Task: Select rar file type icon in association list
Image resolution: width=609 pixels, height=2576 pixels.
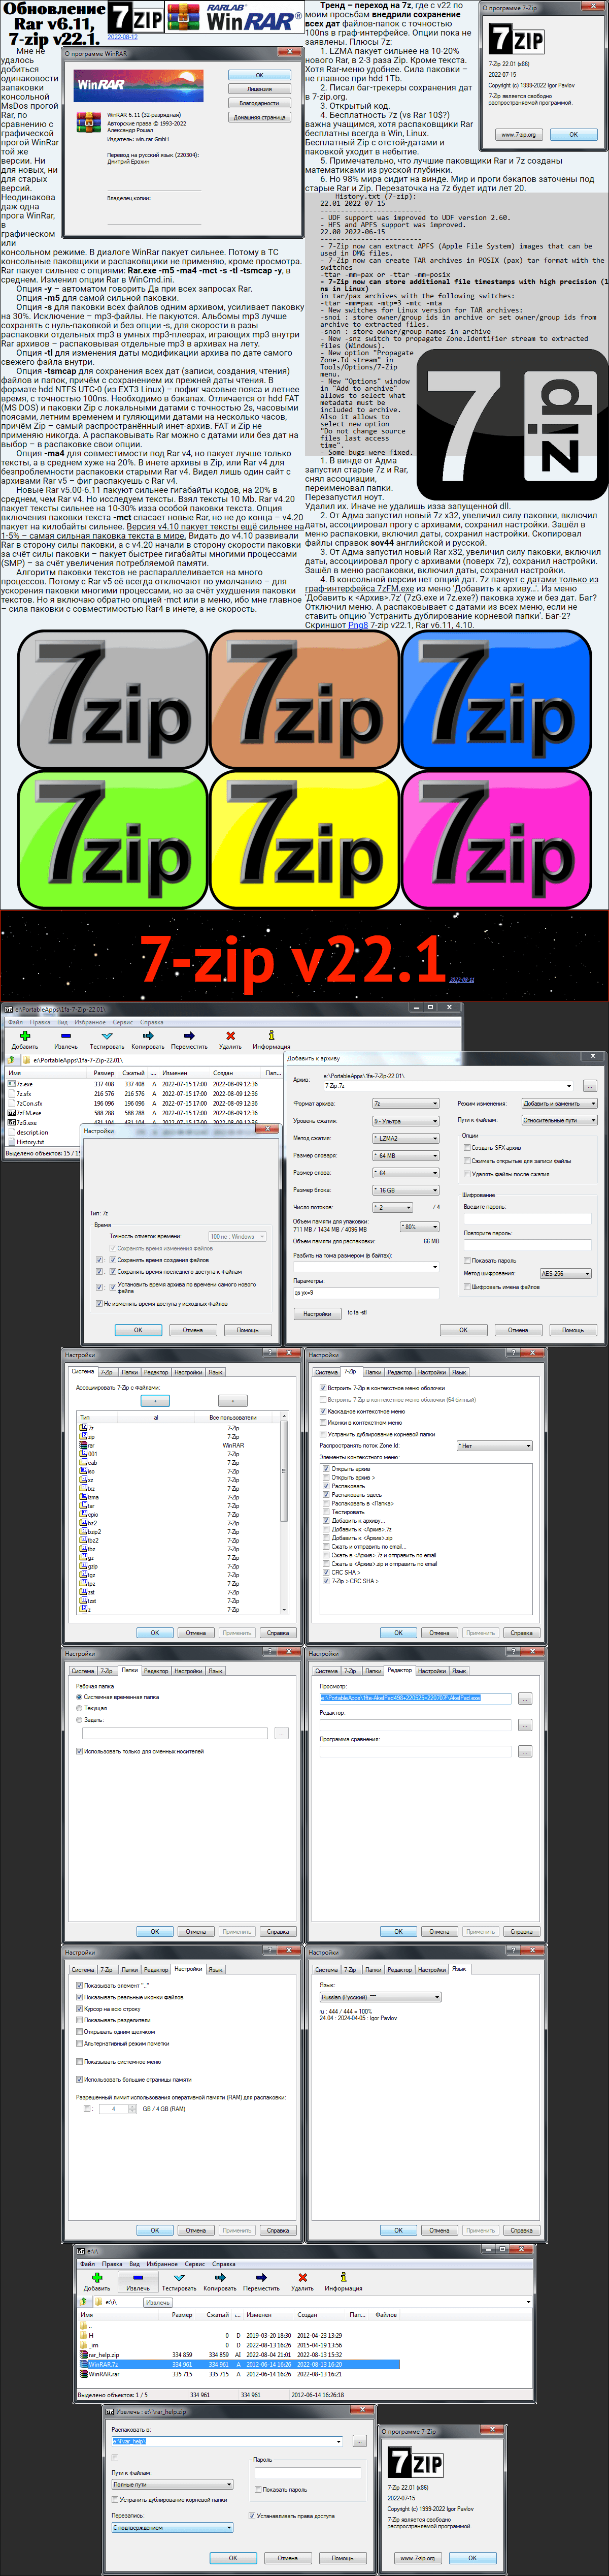Action: pos(83,1445)
